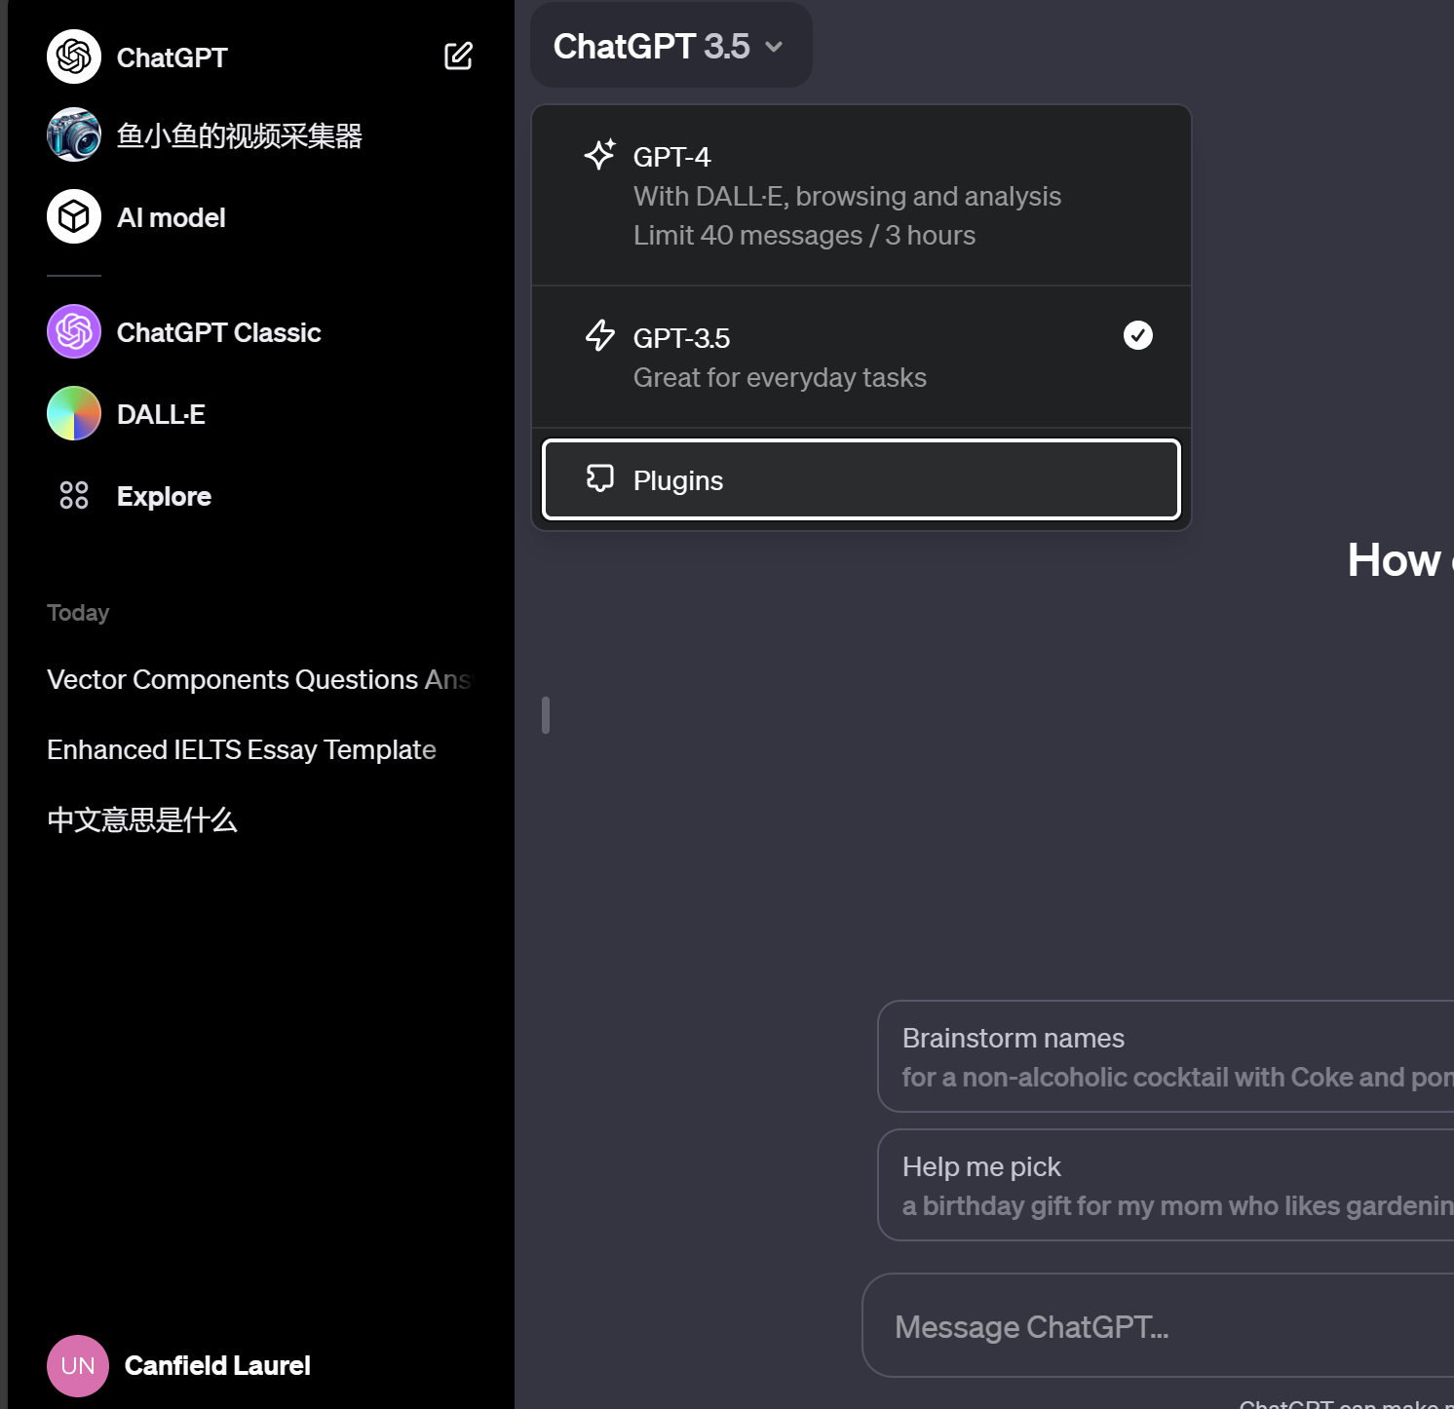This screenshot has height=1409, width=1454.
Task: Go to Explore GPTs
Action: (x=259, y=495)
